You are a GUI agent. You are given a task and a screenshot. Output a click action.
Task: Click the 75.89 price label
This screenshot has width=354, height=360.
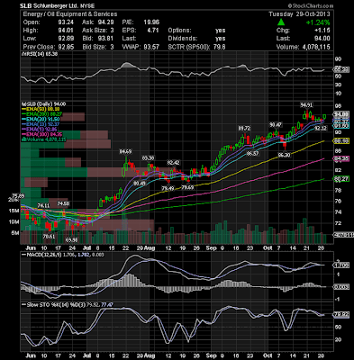pyautogui.click(x=18, y=195)
